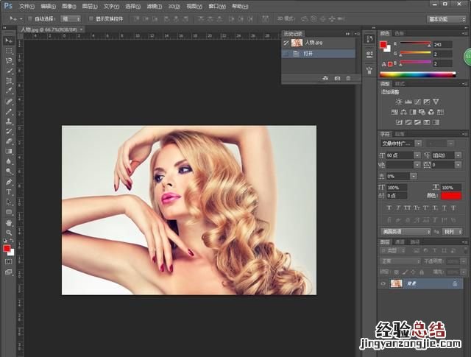Click the red text color swatch in the Character panel
The image size is (471, 357).
(450, 194)
